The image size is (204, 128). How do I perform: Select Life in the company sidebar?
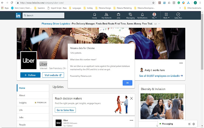[33, 110]
